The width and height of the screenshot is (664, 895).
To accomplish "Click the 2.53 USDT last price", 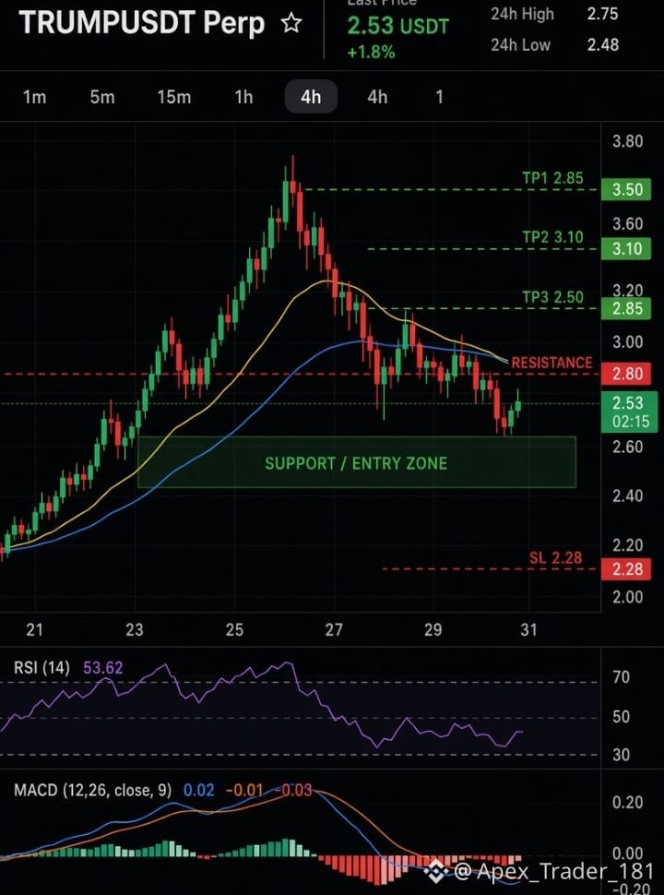I will (398, 26).
